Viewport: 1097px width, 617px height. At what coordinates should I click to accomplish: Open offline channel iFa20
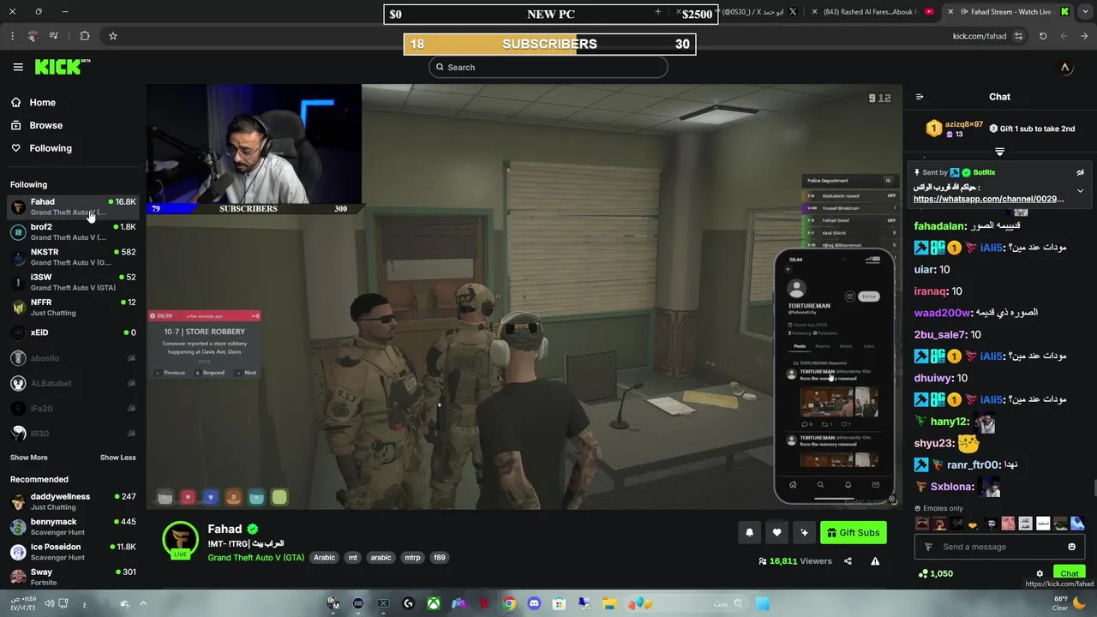point(73,409)
